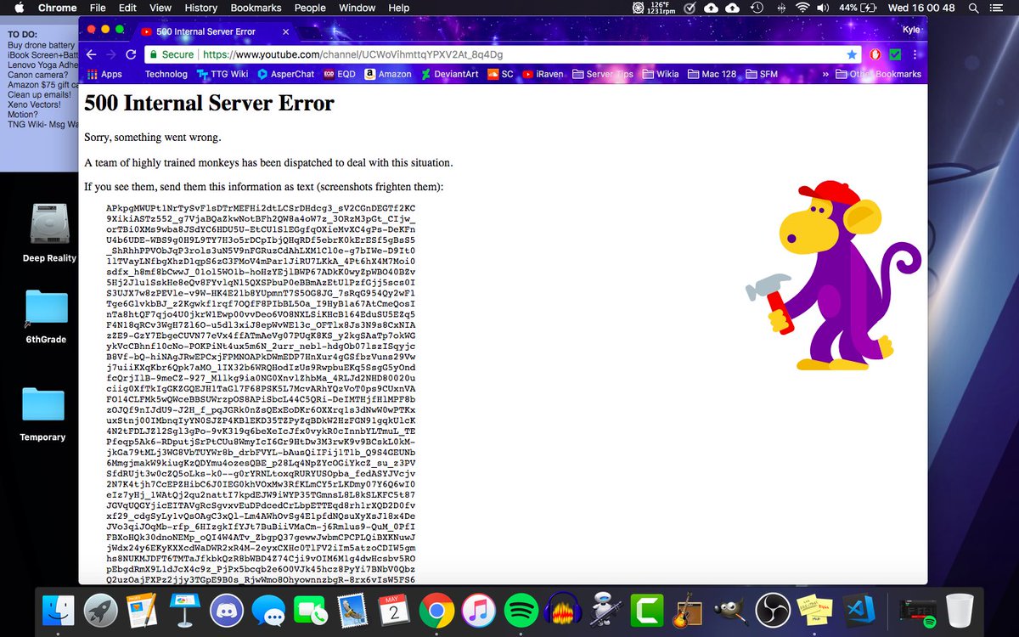Image resolution: width=1019 pixels, height=637 pixels.
Task: Expand the Server Tips bookmark folder
Action: (602, 74)
